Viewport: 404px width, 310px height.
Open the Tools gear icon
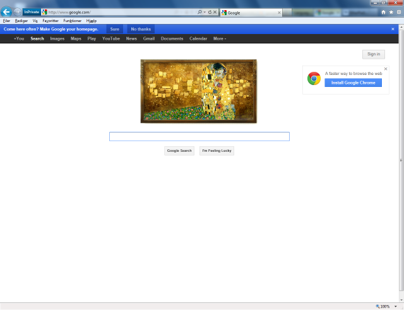click(399, 12)
